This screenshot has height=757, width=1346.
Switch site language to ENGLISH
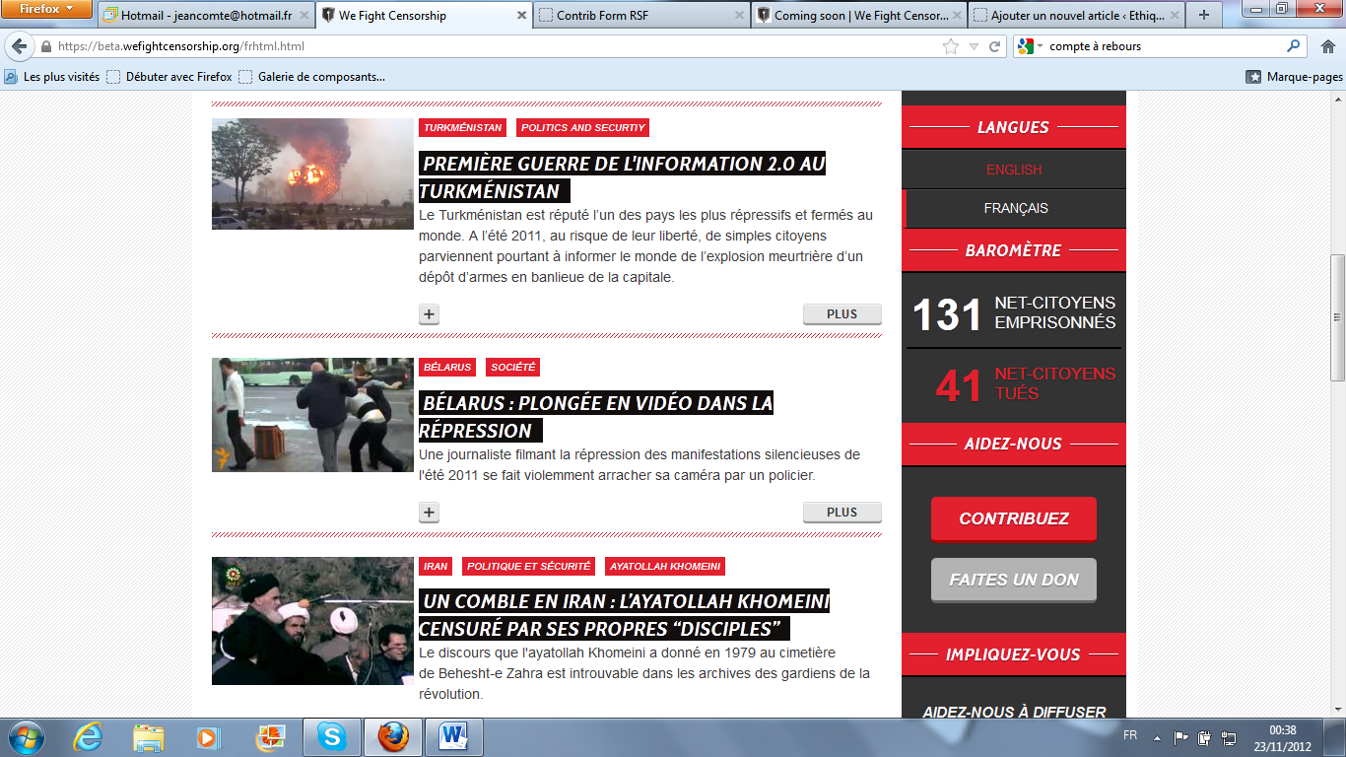1013,170
